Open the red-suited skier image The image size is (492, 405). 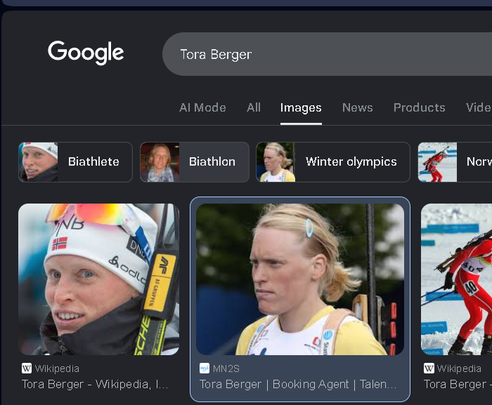(456, 279)
